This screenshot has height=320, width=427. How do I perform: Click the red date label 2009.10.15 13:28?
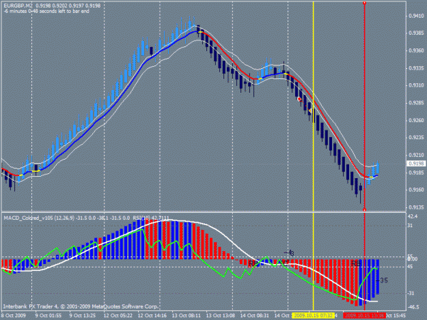click(364, 316)
